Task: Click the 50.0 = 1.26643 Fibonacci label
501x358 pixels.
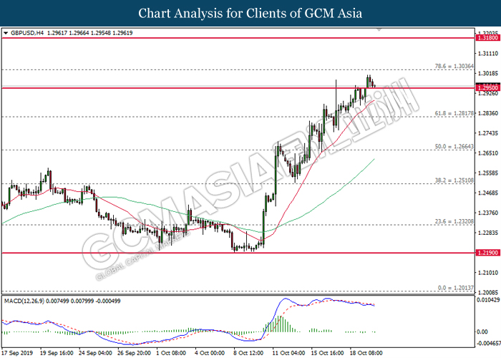Action: [454, 146]
